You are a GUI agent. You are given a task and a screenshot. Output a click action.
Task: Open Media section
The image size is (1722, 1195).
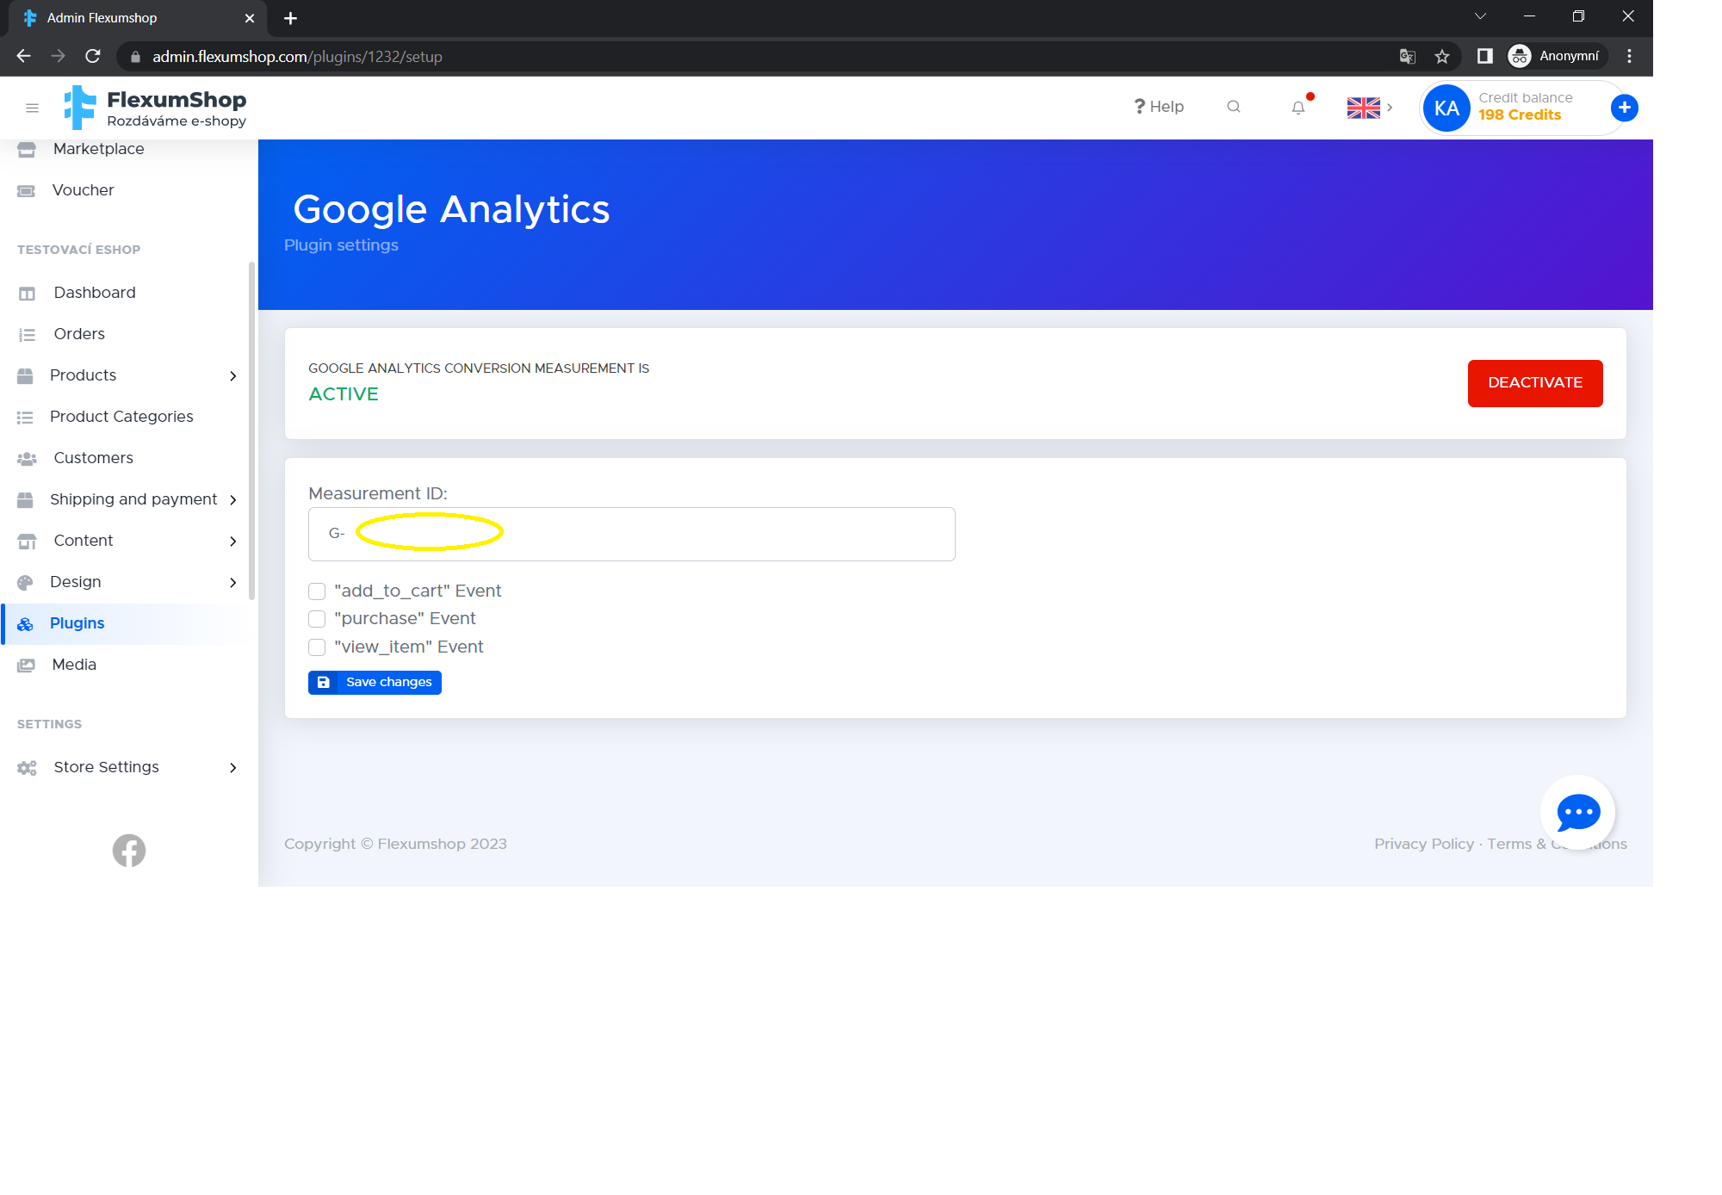74,665
